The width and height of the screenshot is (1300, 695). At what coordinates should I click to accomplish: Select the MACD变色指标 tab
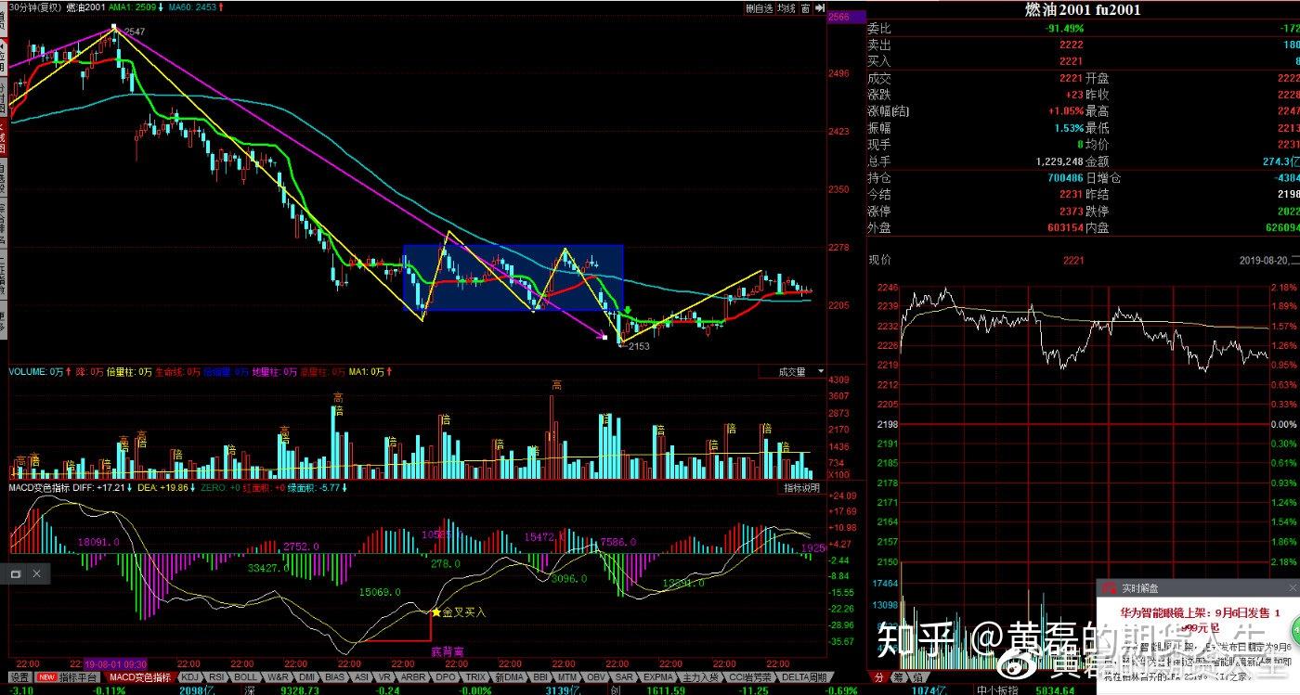tap(141, 677)
